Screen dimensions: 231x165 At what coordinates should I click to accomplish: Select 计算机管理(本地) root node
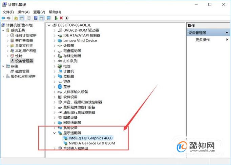click(x=20, y=25)
